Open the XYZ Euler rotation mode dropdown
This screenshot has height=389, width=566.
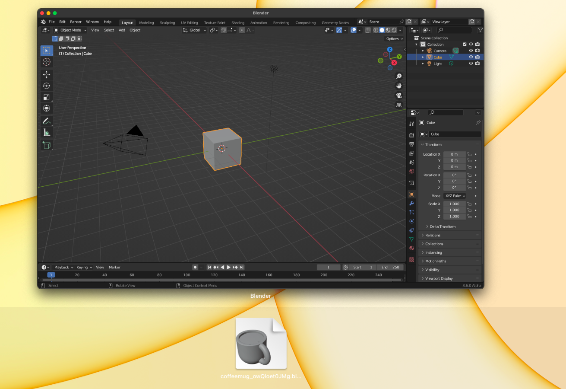tap(455, 196)
